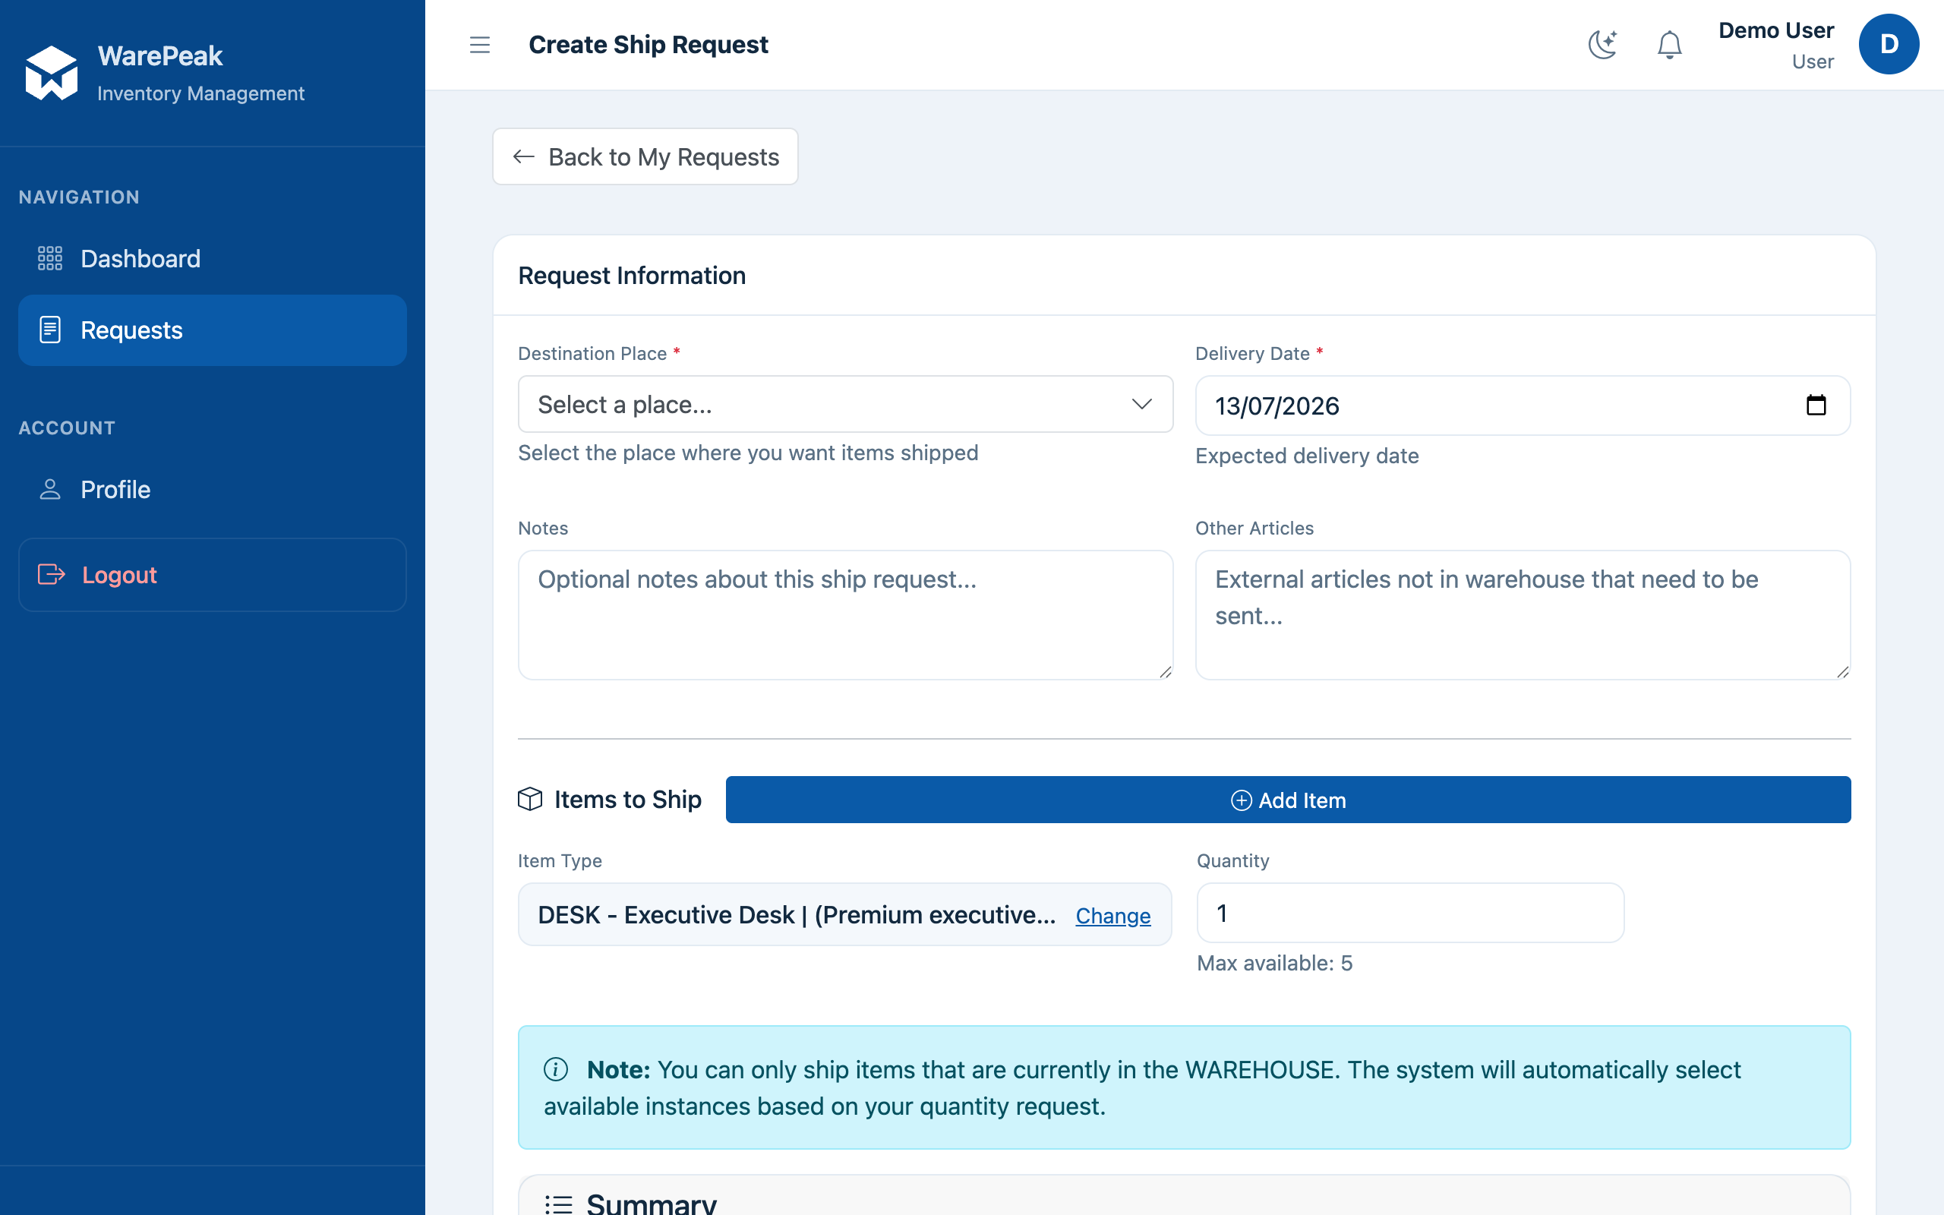Open the Requests navigation item
This screenshot has height=1215, width=1944.
[x=212, y=330]
